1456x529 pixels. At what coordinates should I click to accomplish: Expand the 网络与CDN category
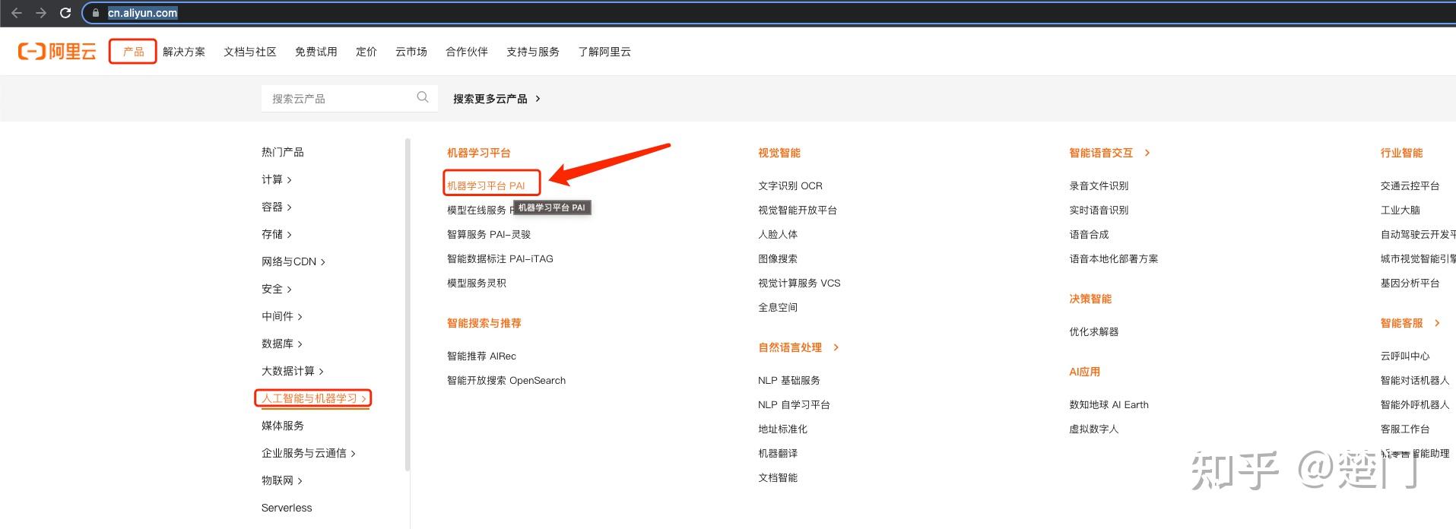pos(293,261)
